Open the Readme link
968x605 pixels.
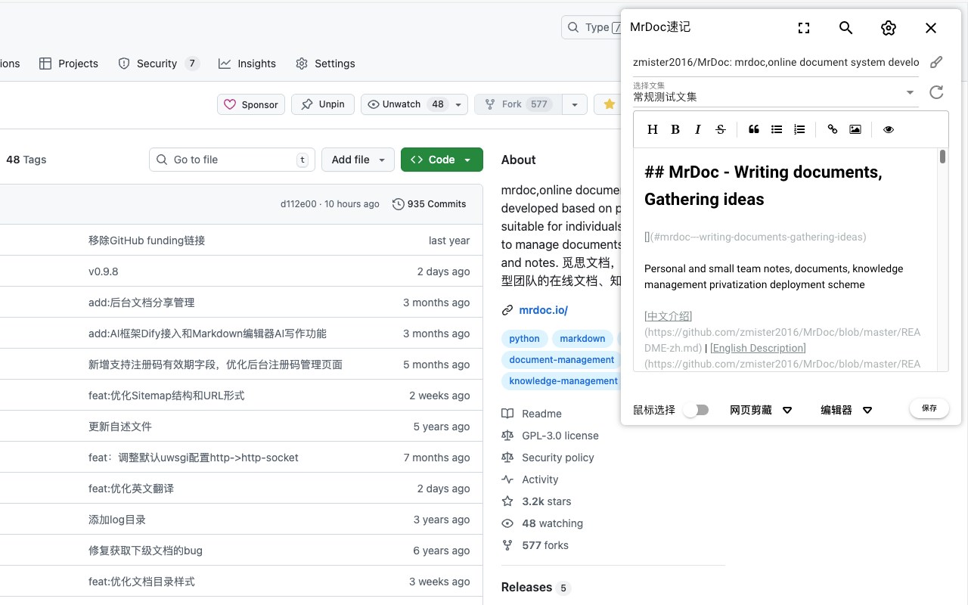point(532,414)
